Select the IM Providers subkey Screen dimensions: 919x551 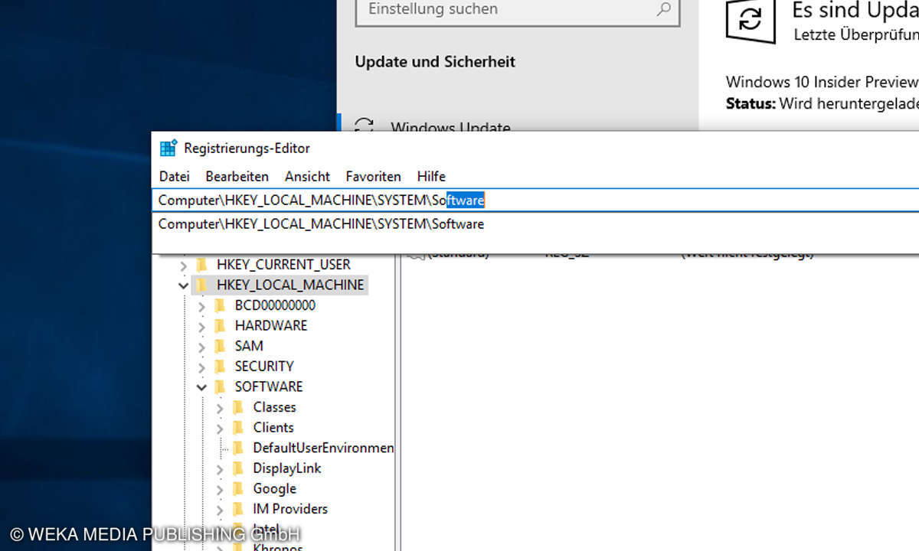290,509
